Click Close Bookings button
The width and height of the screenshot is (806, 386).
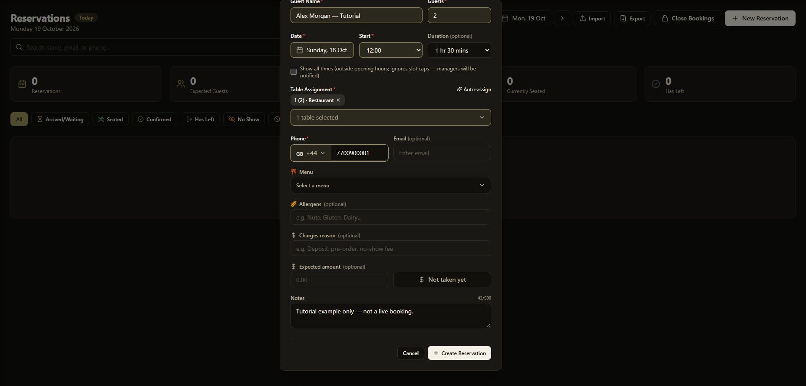[x=687, y=18]
